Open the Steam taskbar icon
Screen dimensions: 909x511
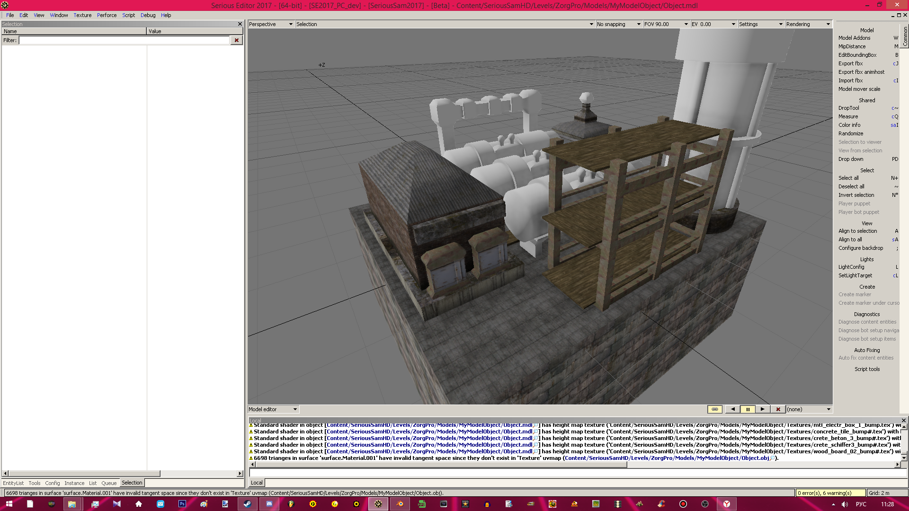click(x=247, y=504)
